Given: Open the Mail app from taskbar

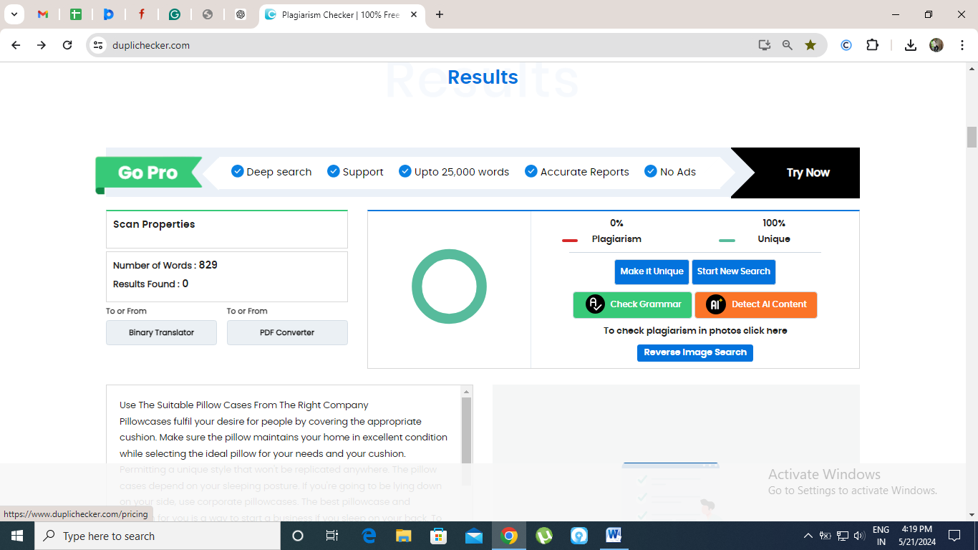Looking at the screenshot, I should pyautogui.click(x=474, y=536).
